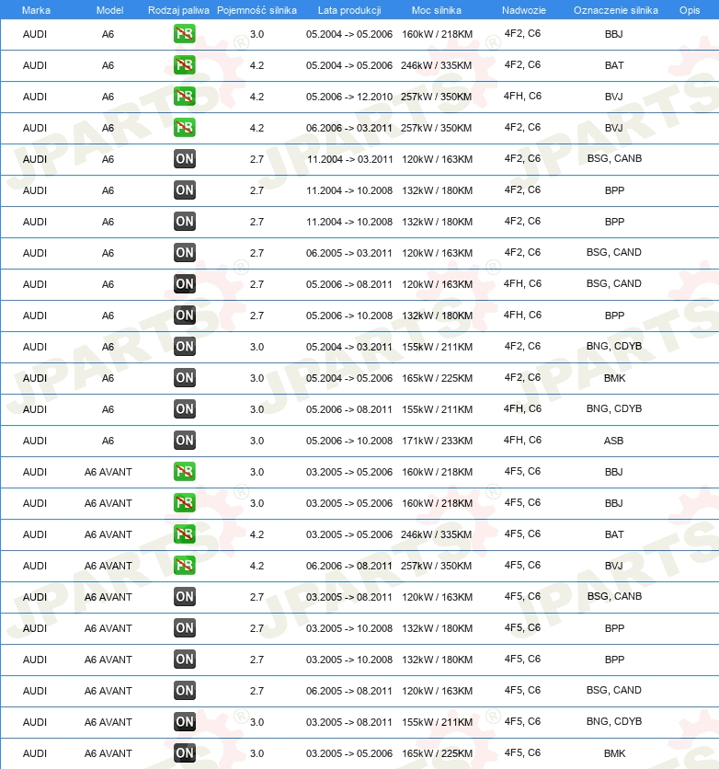Select the BMK engine code in the A6 AVANT row

[614, 753]
